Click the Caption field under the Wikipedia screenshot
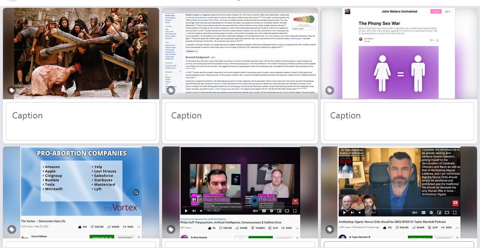The image size is (480, 252). point(240,121)
